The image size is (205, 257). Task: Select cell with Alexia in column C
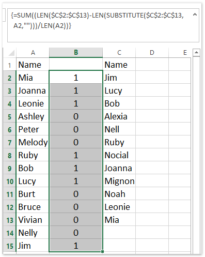click(x=119, y=116)
